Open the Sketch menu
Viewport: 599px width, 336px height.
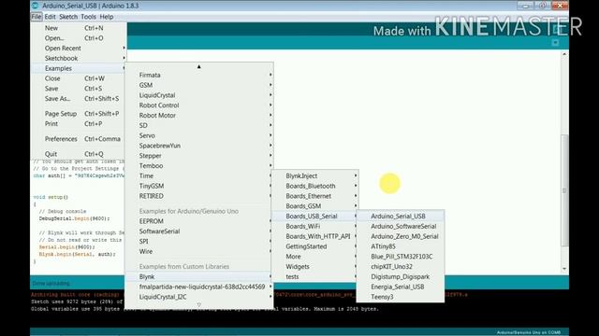click(68, 17)
